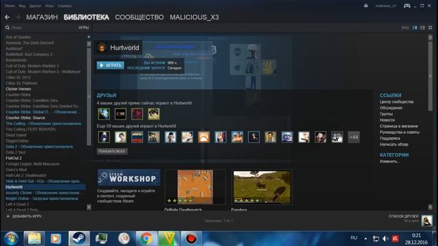Open media player in taskbar
Image resolution: width=438 pixels, height=246 pixels.
click(x=56, y=238)
